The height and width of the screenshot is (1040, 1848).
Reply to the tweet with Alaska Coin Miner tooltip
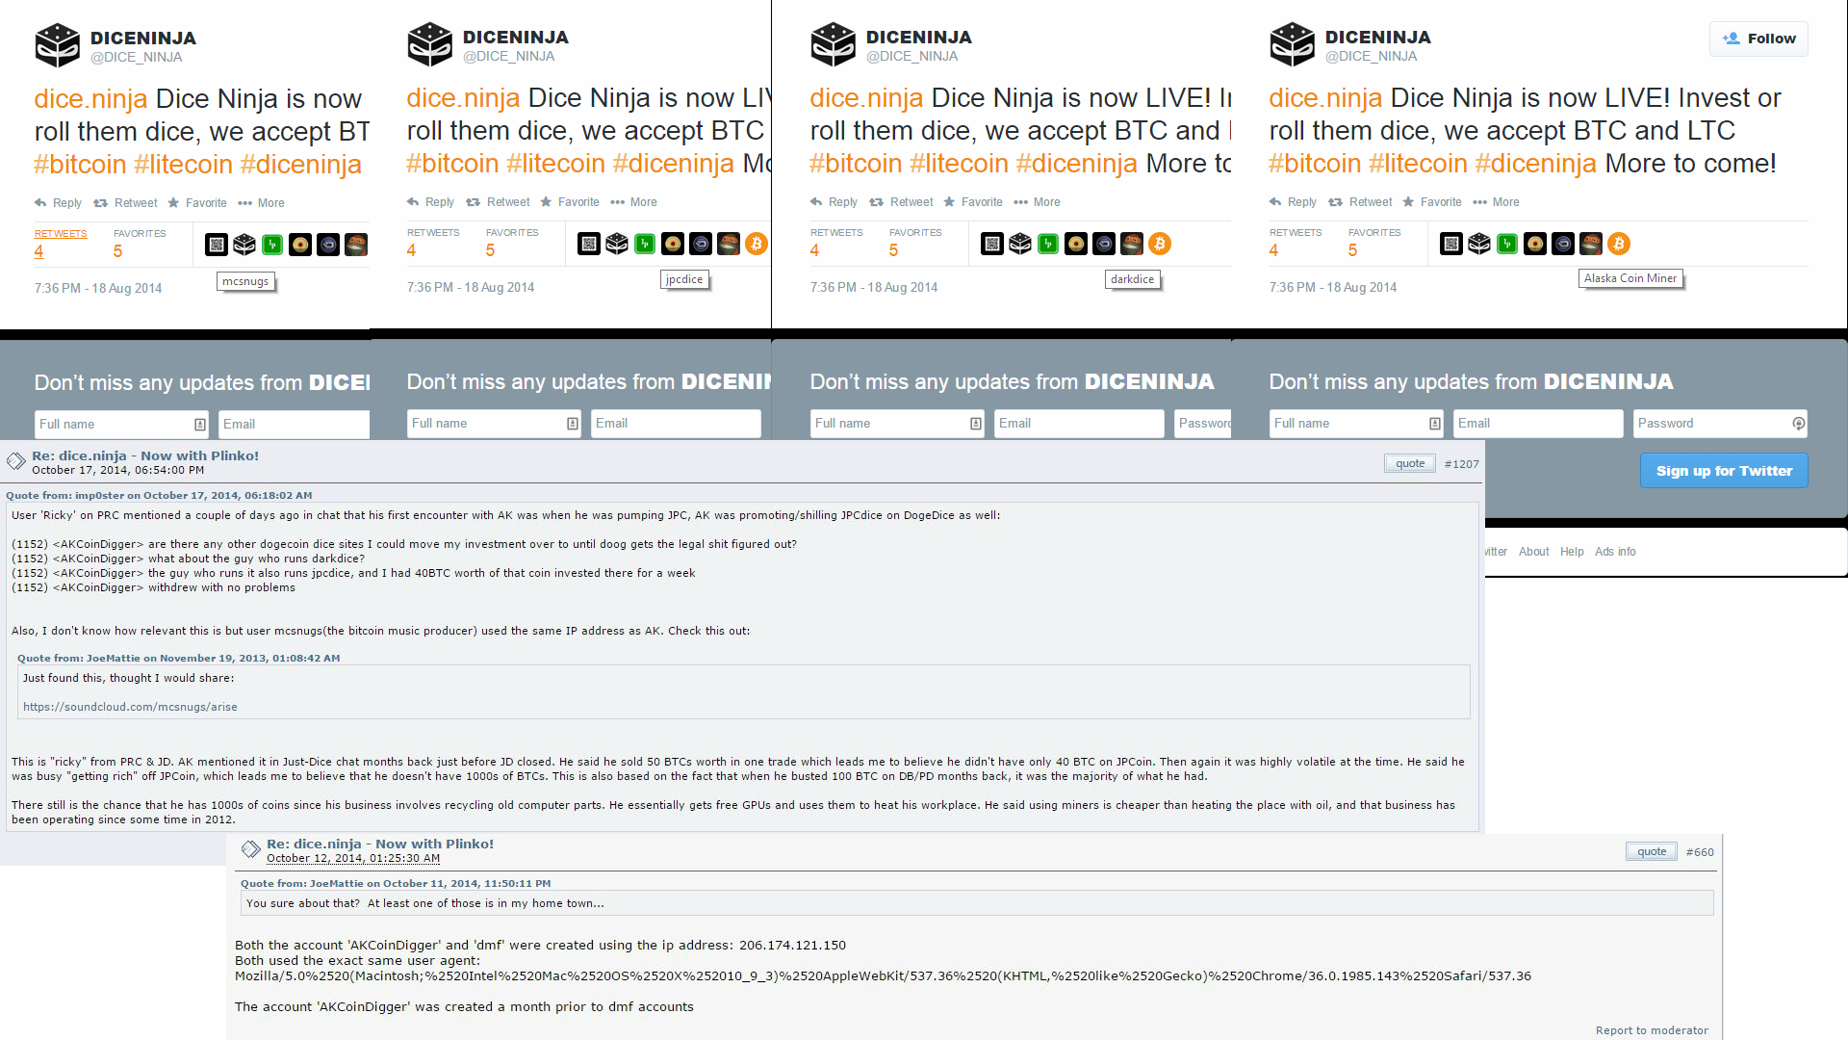(x=1293, y=202)
